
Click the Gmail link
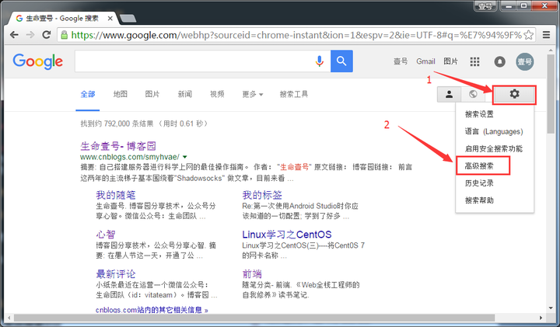(x=425, y=61)
